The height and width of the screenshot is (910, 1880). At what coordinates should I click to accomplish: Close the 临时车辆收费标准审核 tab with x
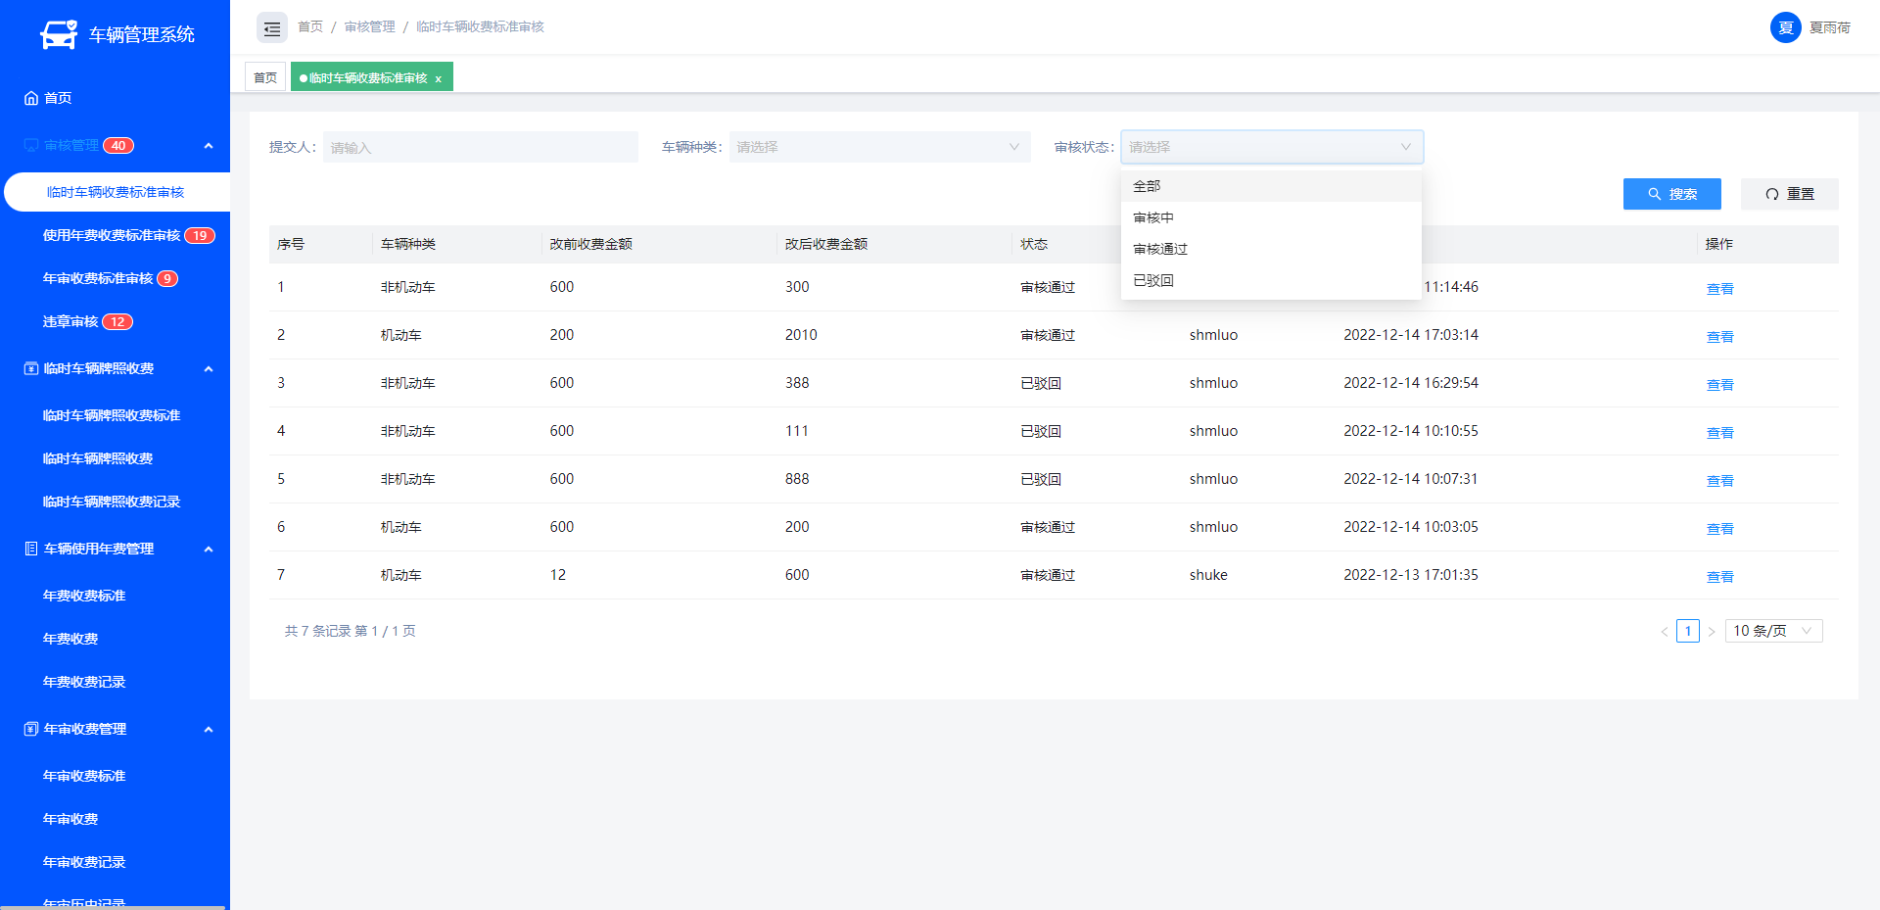pyautogui.click(x=438, y=78)
